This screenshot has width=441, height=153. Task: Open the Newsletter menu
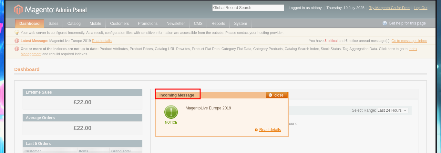176,24
